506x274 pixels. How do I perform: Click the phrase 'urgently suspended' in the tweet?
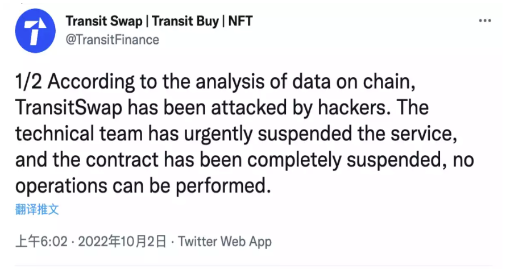(x=268, y=134)
